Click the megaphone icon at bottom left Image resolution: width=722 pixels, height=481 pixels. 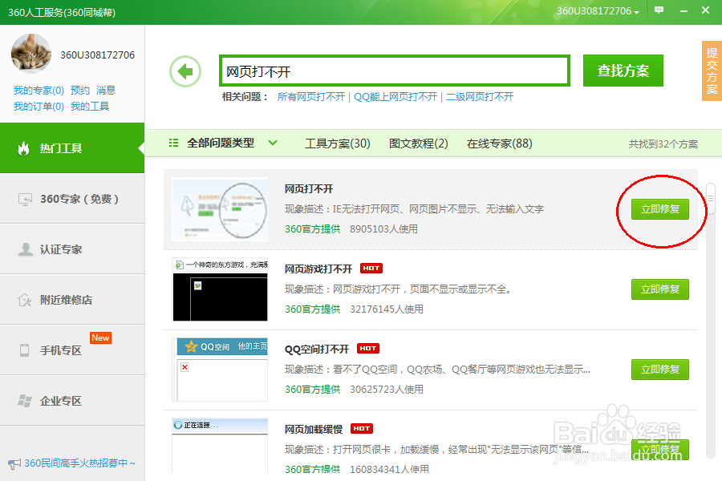(x=14, y=463)
